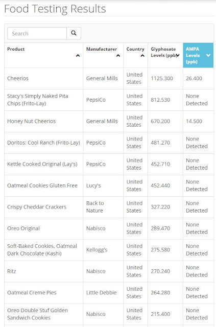Click the Cheerios product cell
The height and width of the screenshot is (327, 216).
click(18, 78)
